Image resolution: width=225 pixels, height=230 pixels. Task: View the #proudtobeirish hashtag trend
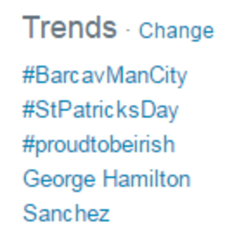[x=99, y=145]
